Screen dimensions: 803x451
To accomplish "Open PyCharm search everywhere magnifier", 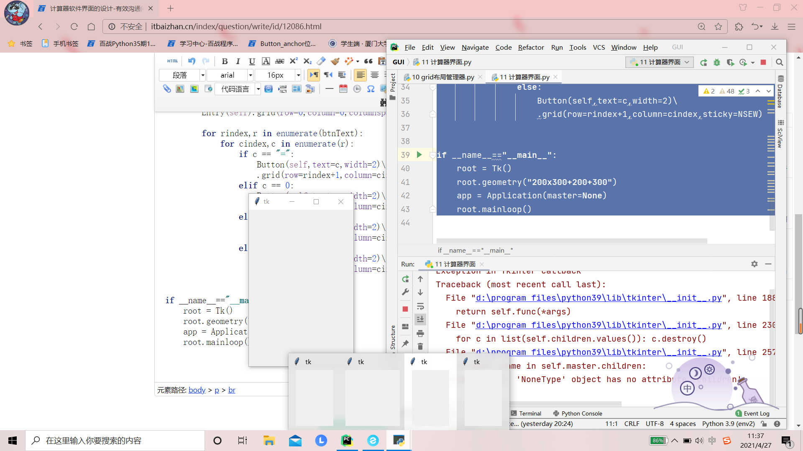I will coord(780,62).
